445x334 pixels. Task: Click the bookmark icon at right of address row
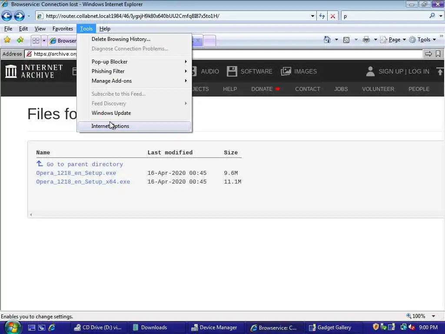[x=438, y=54]
